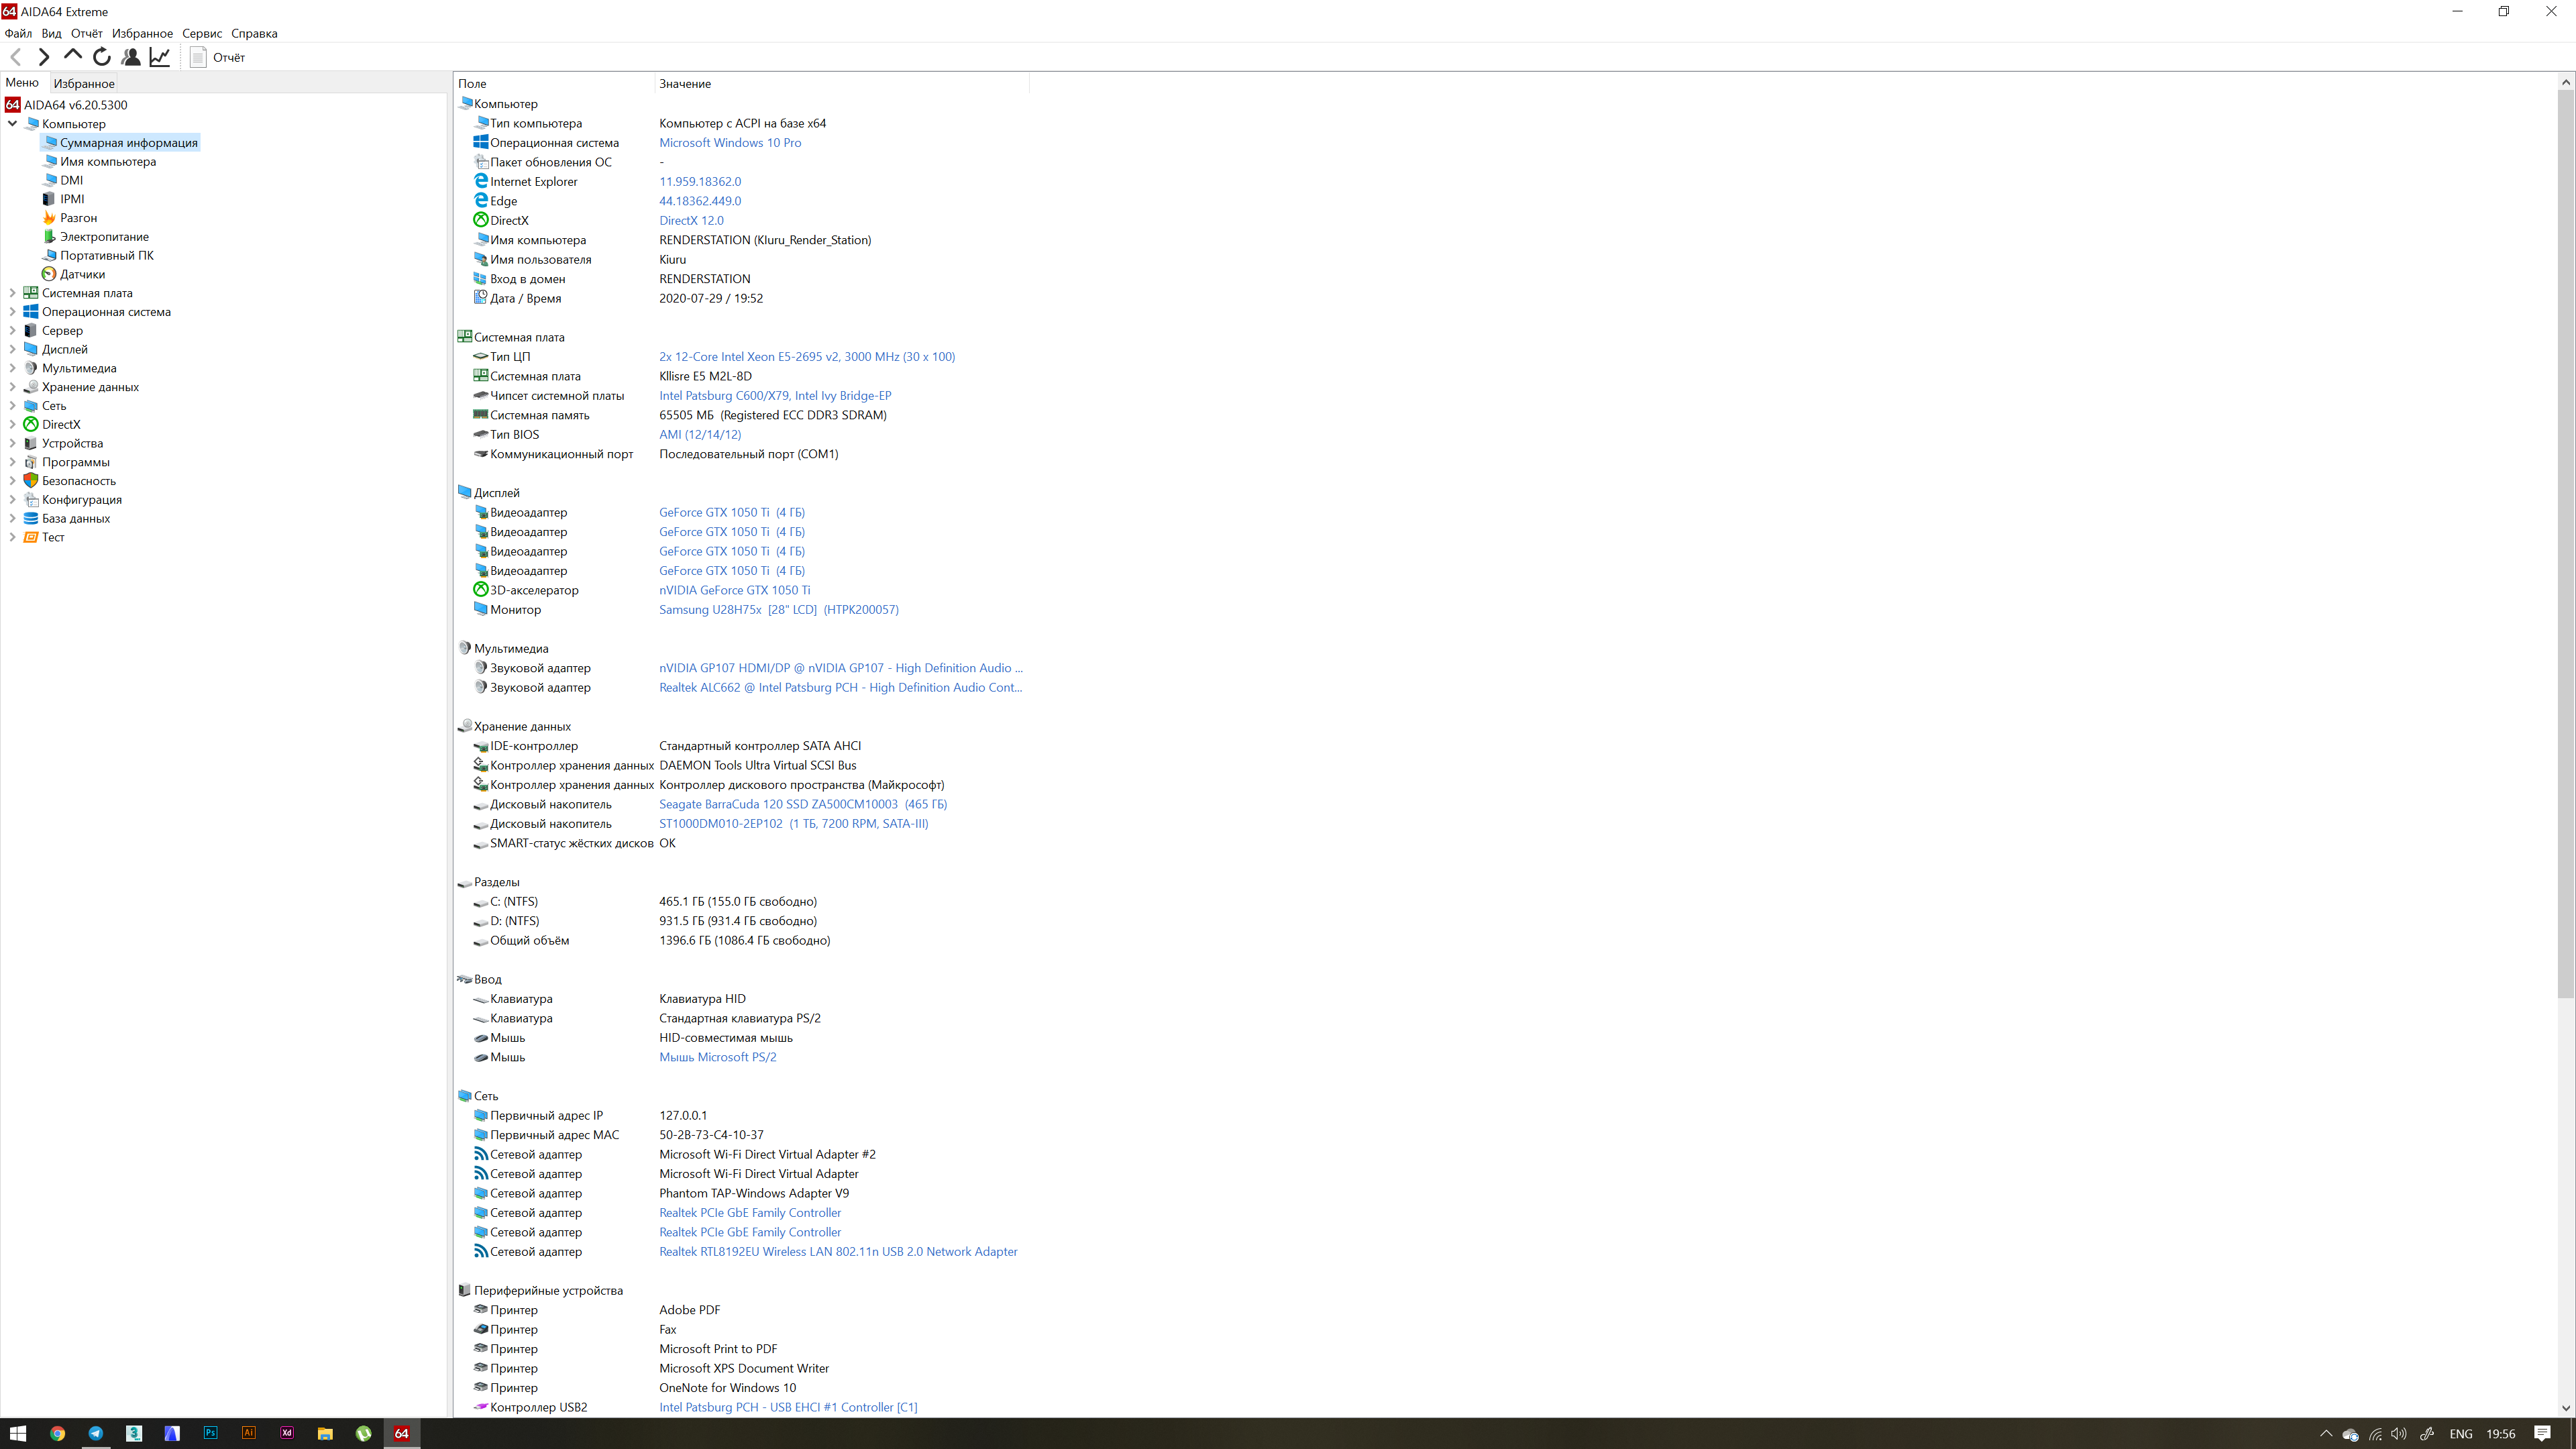This screenshot has height=1449, width=2576.
Task: Open the Электропитание item
Action: 95,237
